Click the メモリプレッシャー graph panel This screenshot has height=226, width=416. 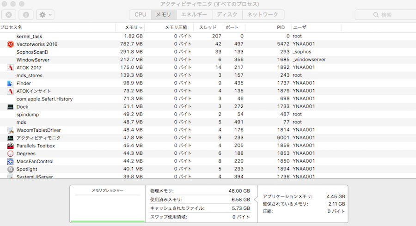click(107, 204)
